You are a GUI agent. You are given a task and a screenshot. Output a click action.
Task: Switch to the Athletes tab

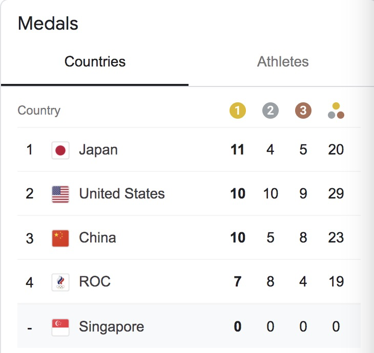(x=283, y=62)
